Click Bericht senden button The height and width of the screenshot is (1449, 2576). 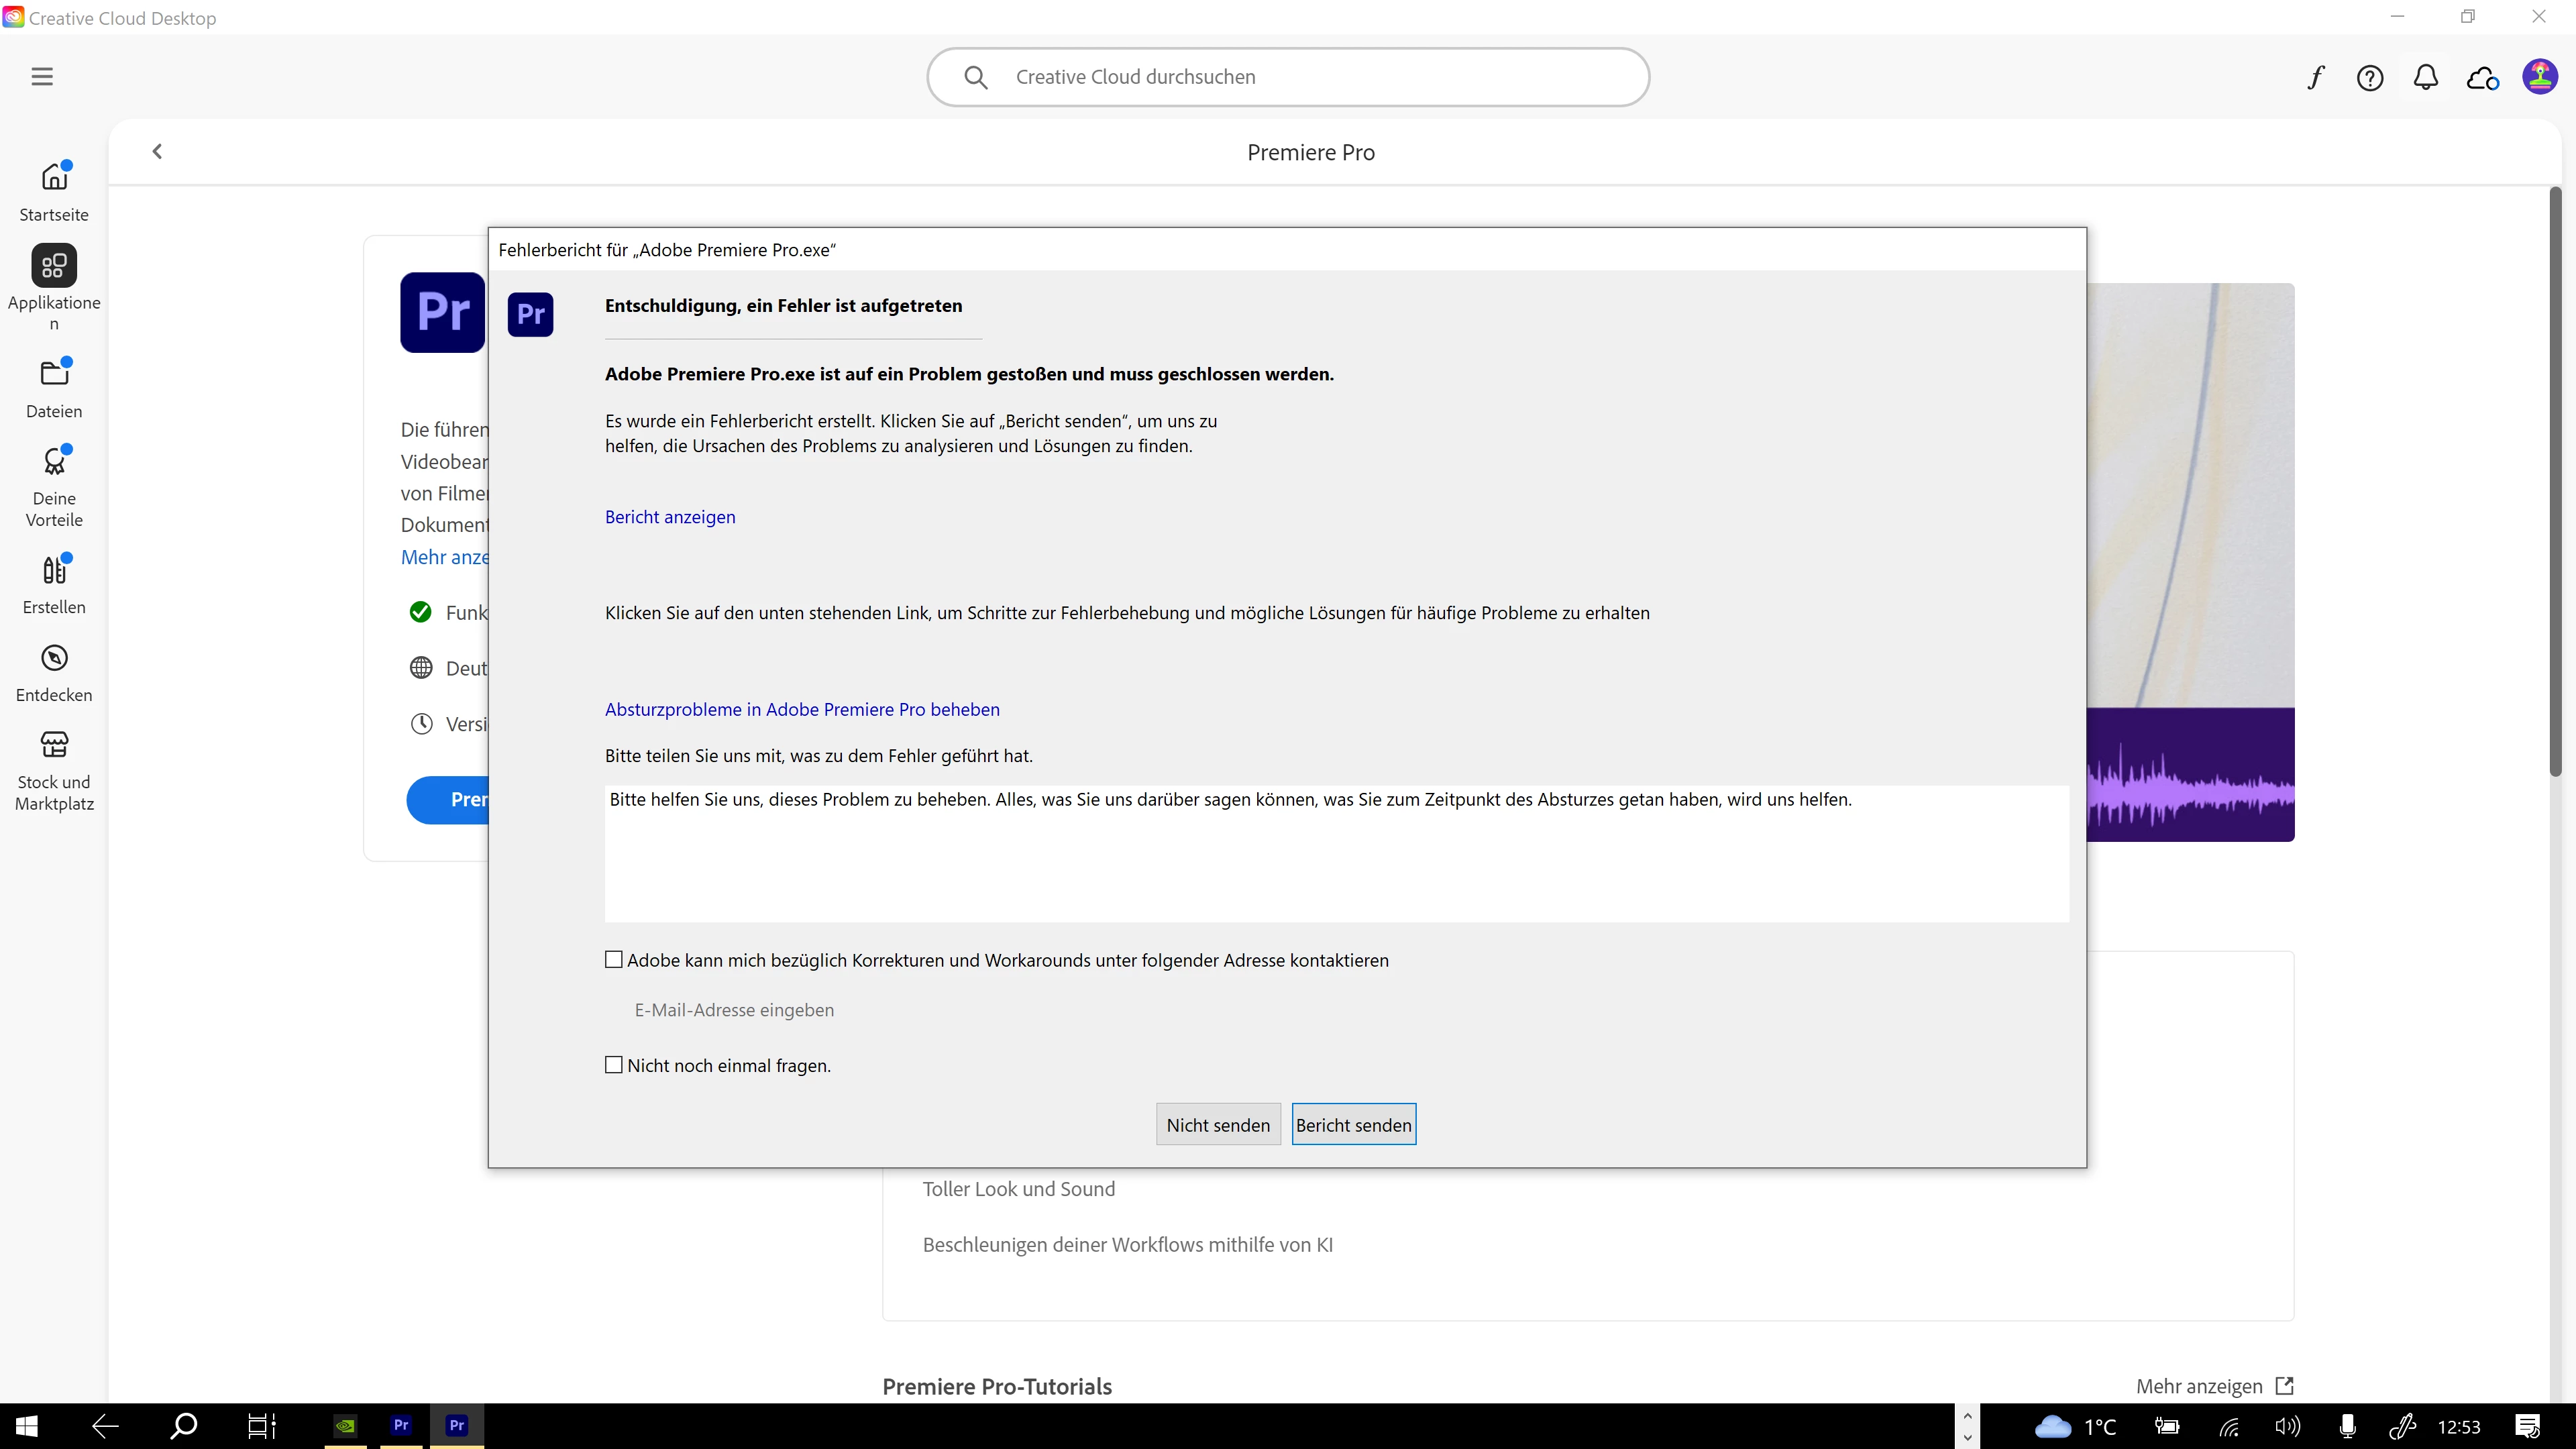click(1353, 1125)
